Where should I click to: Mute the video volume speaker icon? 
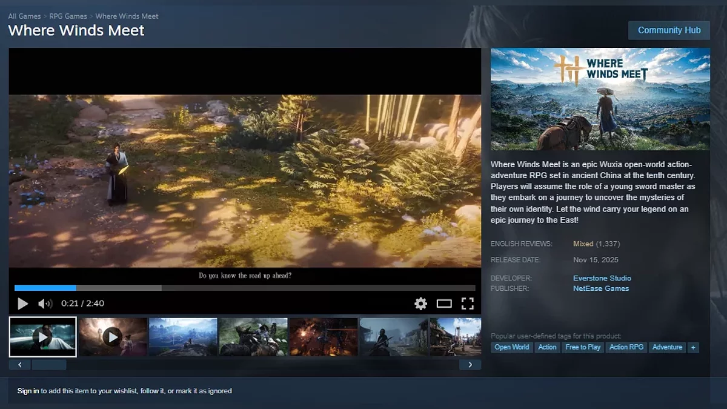45,304
